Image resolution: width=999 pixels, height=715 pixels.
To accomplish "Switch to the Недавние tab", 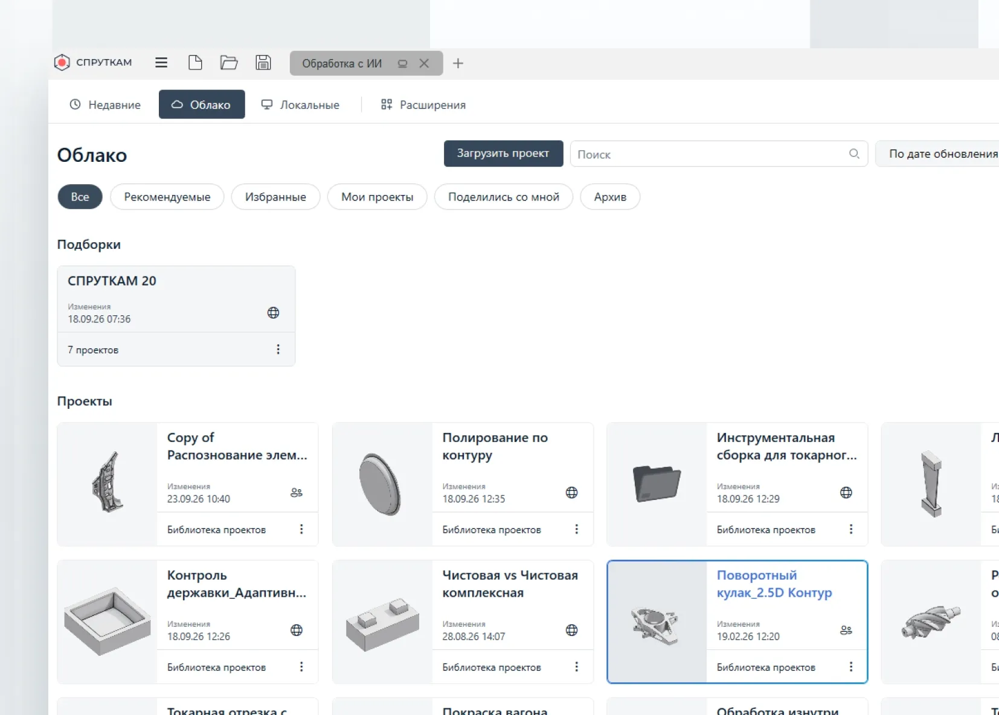I will click(105, 104).
